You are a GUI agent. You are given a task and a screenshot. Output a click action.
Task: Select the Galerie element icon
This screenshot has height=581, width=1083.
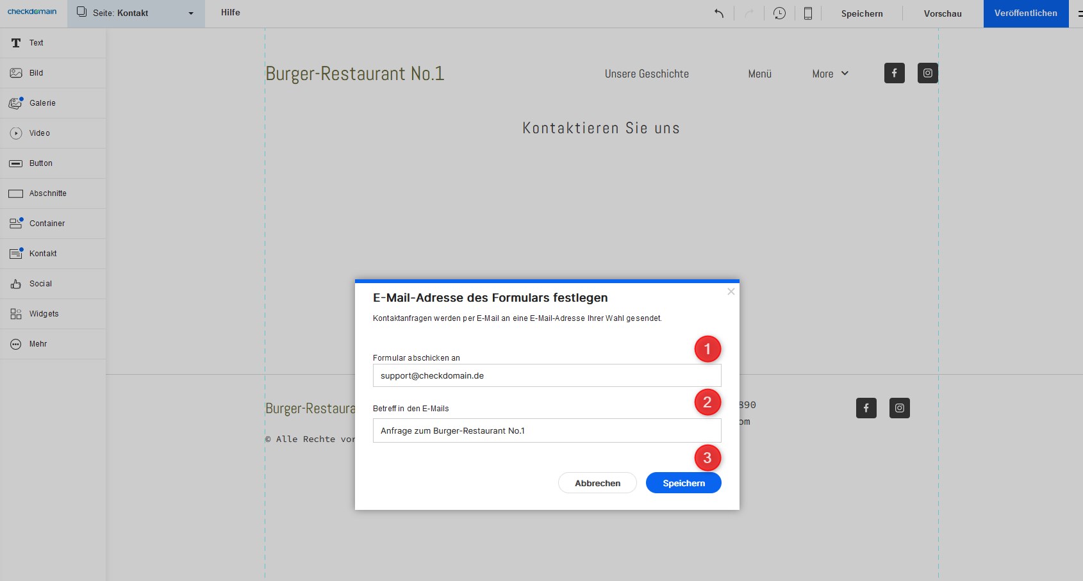point(16,103)
